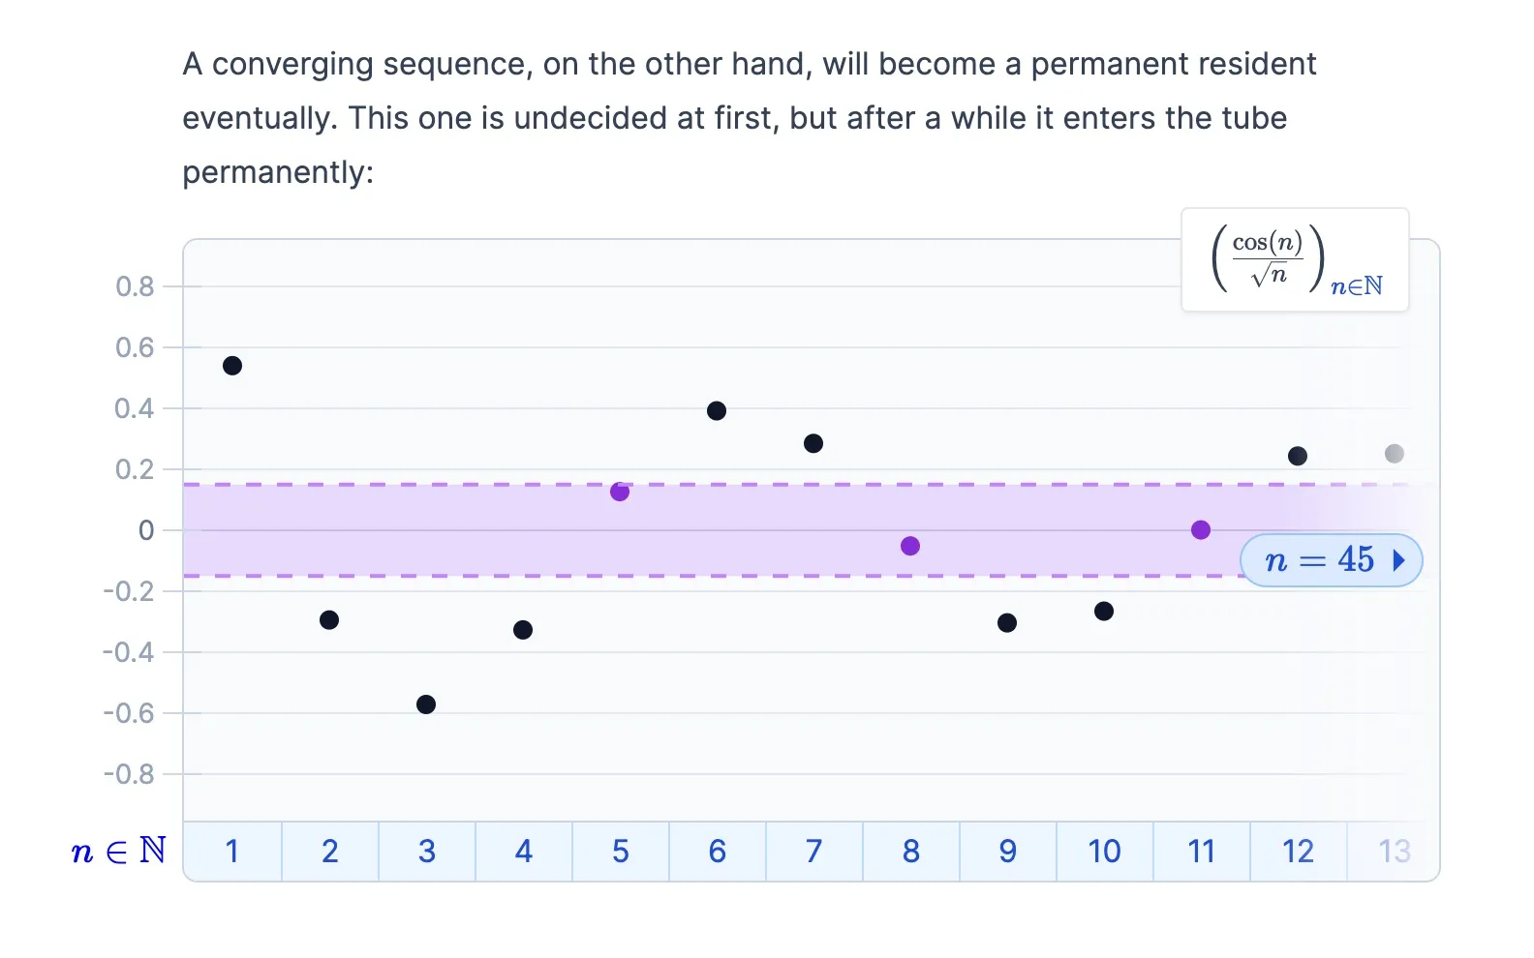The image size is (1534, 958).
Task: Click the purple data point at n=8
Action: (910, 546)
